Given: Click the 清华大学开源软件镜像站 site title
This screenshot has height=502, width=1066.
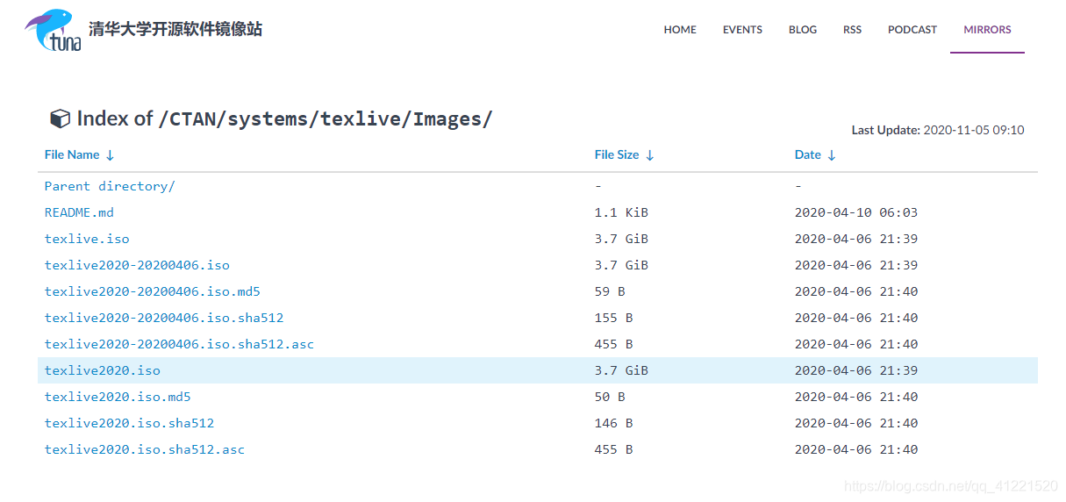Looking at the screenshot, I should point(175,29).
